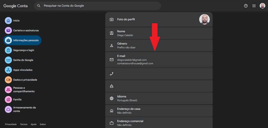Open the Termos footer link

click(x=24, y=124)
